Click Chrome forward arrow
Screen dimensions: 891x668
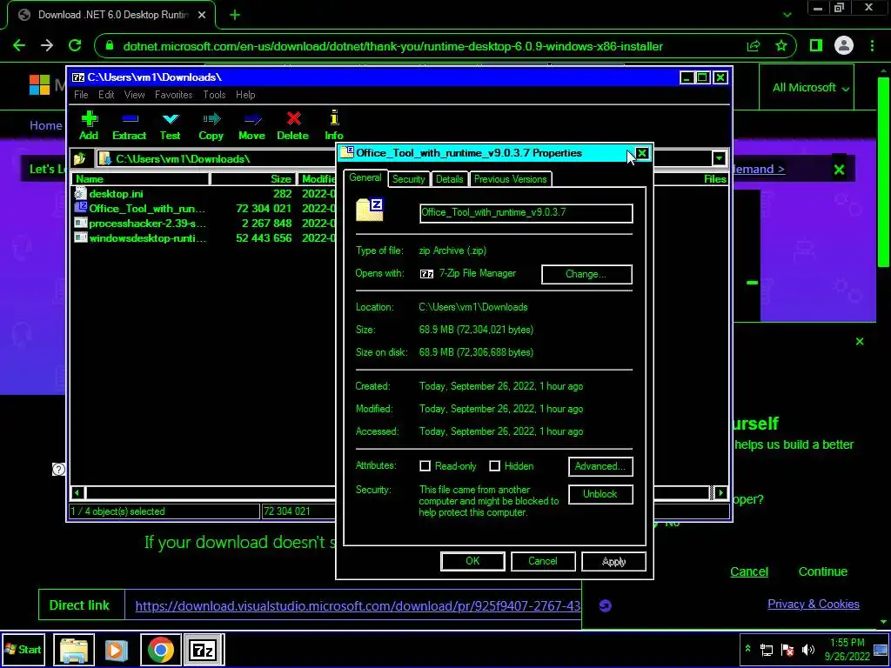pos(47,46)
